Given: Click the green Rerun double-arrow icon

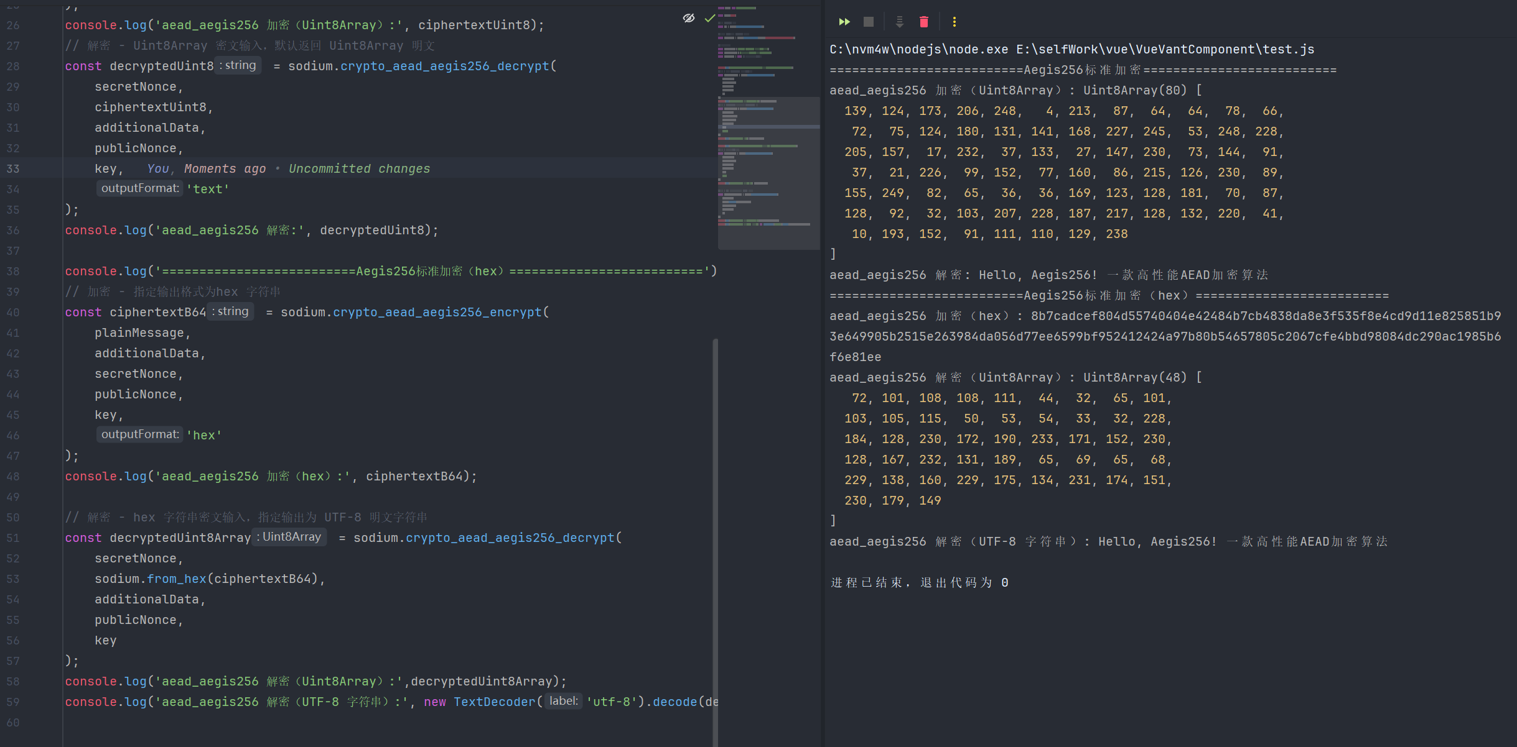Looking at the screenshot, I should tap(844, 22).
